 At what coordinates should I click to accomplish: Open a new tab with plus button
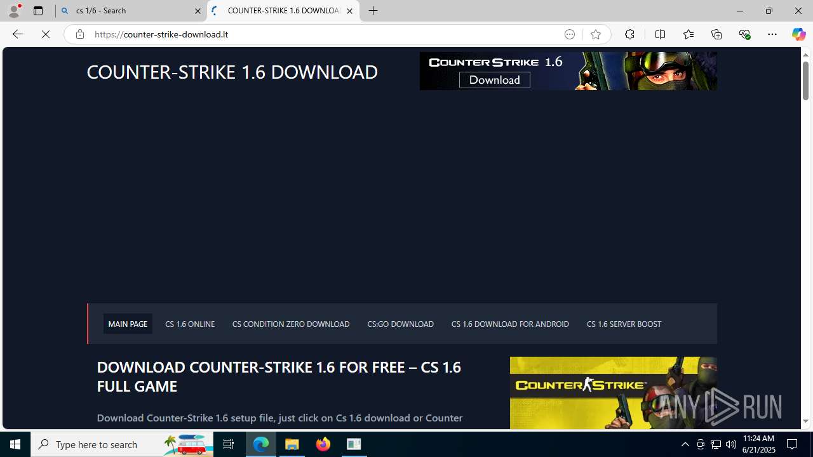(373, 11)
